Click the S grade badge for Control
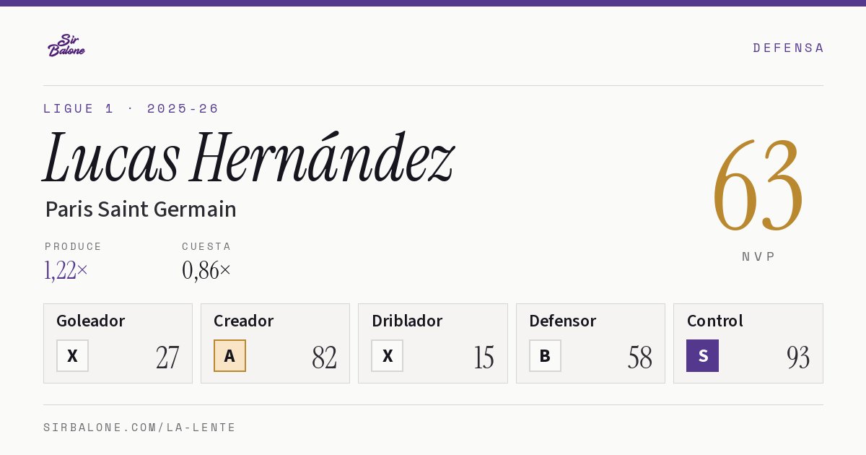Viewport: 866px width, 455px height. coord(702,355)
